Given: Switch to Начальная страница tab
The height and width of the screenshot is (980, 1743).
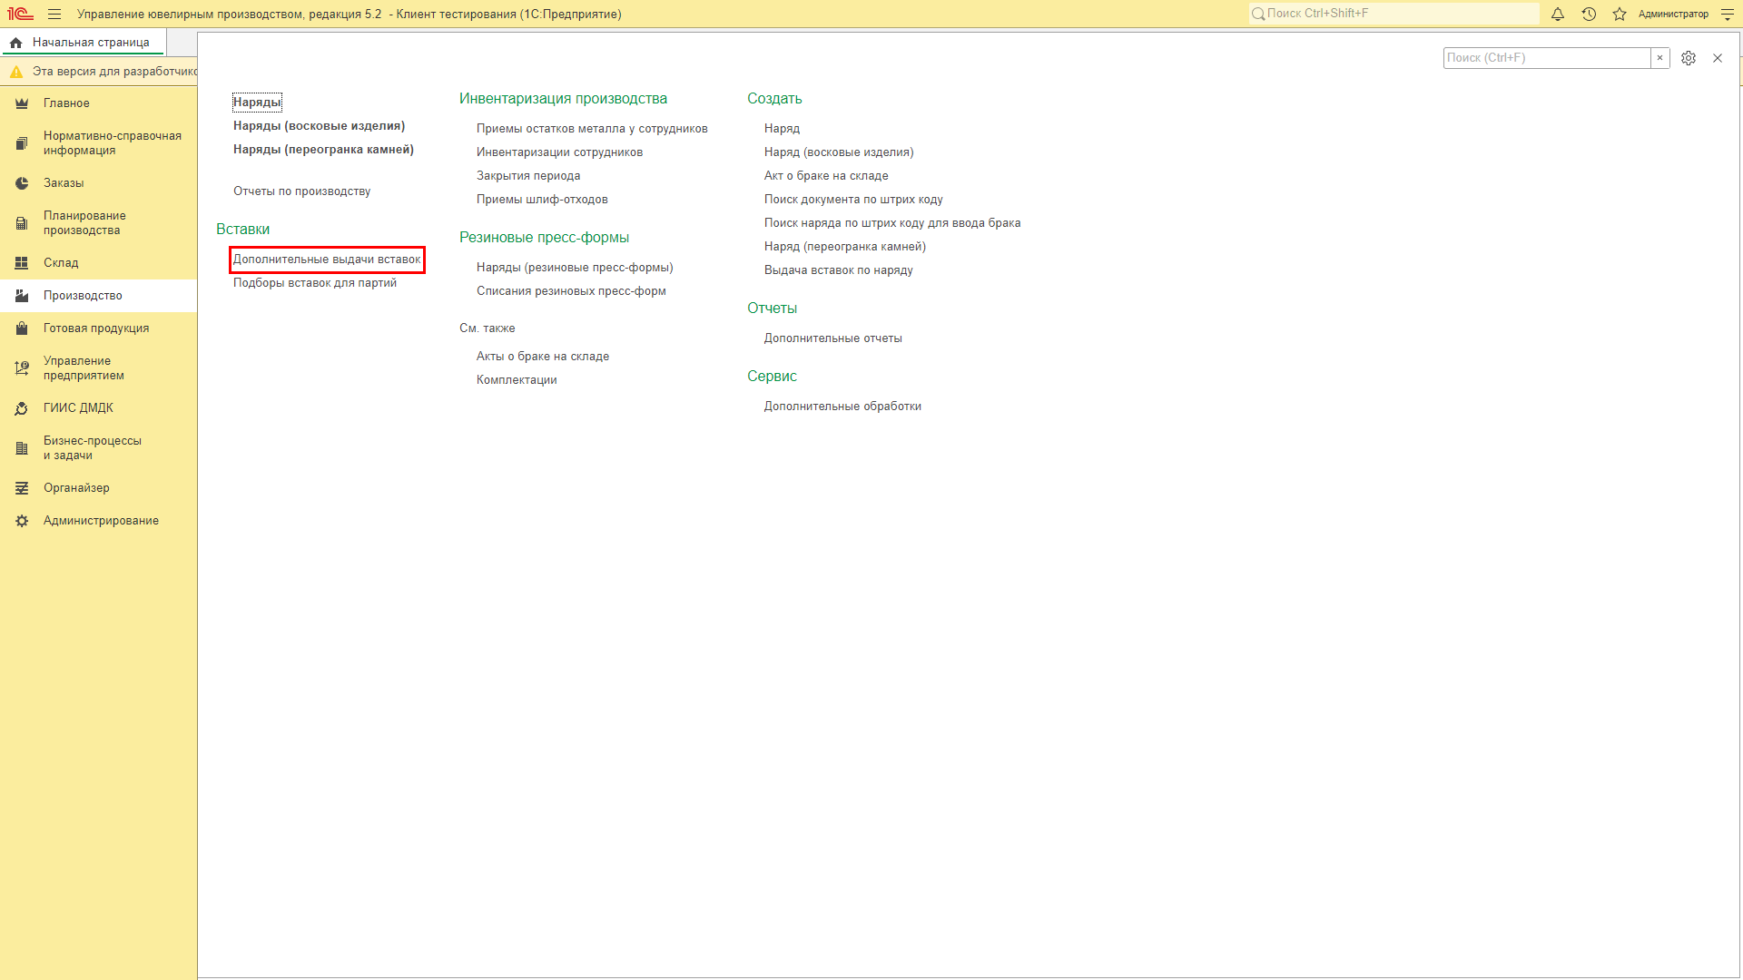Looking at the screenshot, I should (x=84, y=43).
